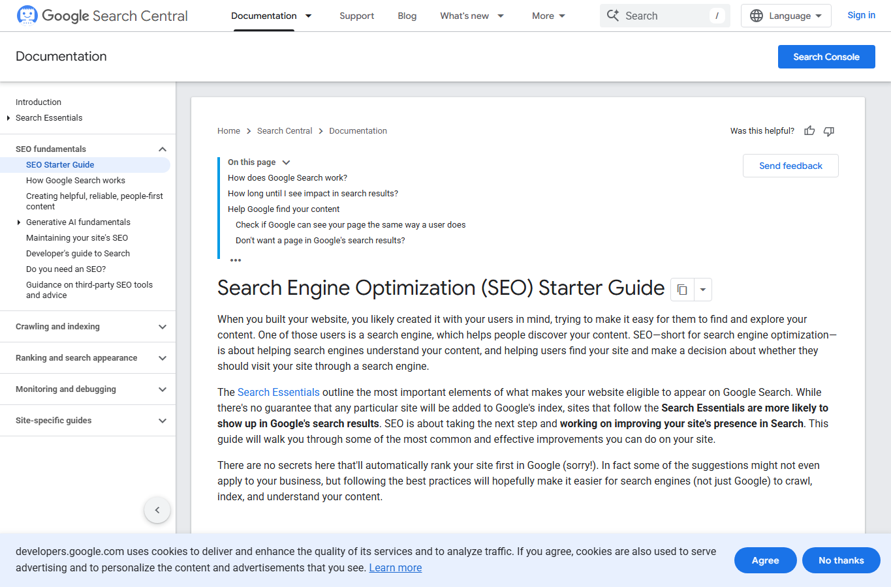Collapse the On this page list
The width and height of the screenshot is (891, 587).
click(286, 162)
